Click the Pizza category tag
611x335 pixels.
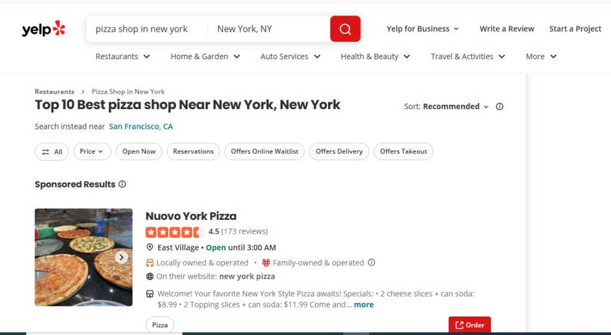(x=160, y=325)
